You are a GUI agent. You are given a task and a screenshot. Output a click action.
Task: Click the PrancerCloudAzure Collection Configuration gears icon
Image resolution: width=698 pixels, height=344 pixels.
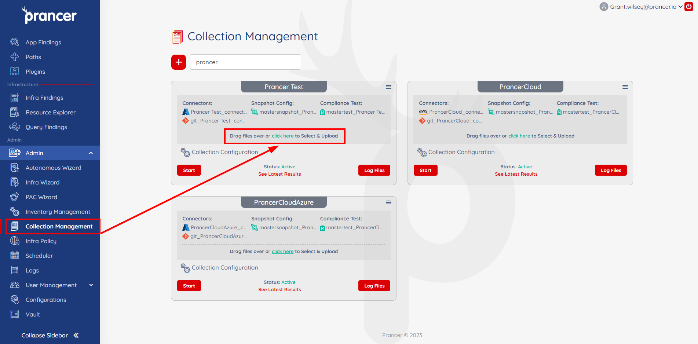pyautogui.click(x=185, y=268)
